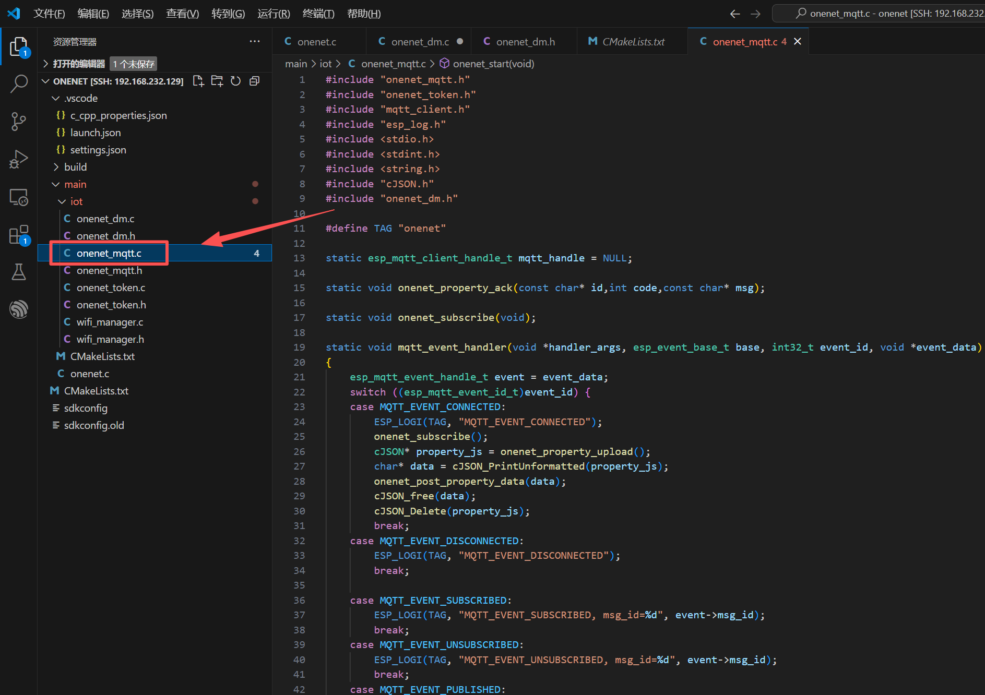This screenshot has height=695, width=985.
Task: Open the Explorer view in activity bar
Action: click(19, 47)
